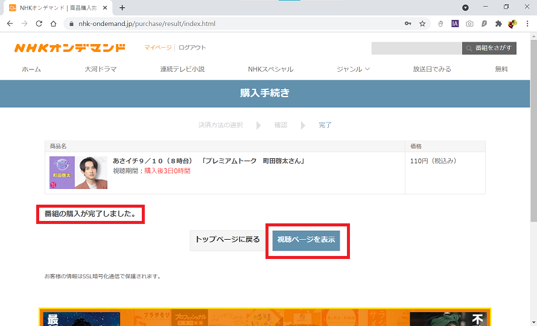Restore down the browser window
Image resolution: width=537 pixels, height=326 pixels.
[506, 7]
